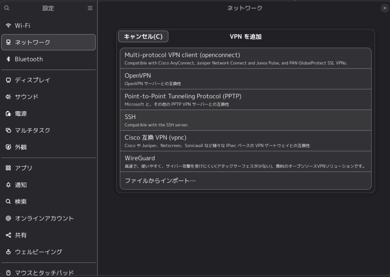Screen dimensions: 390x277
Task: Click the マルチタスク windows icon
Action: tap(8, 130)
